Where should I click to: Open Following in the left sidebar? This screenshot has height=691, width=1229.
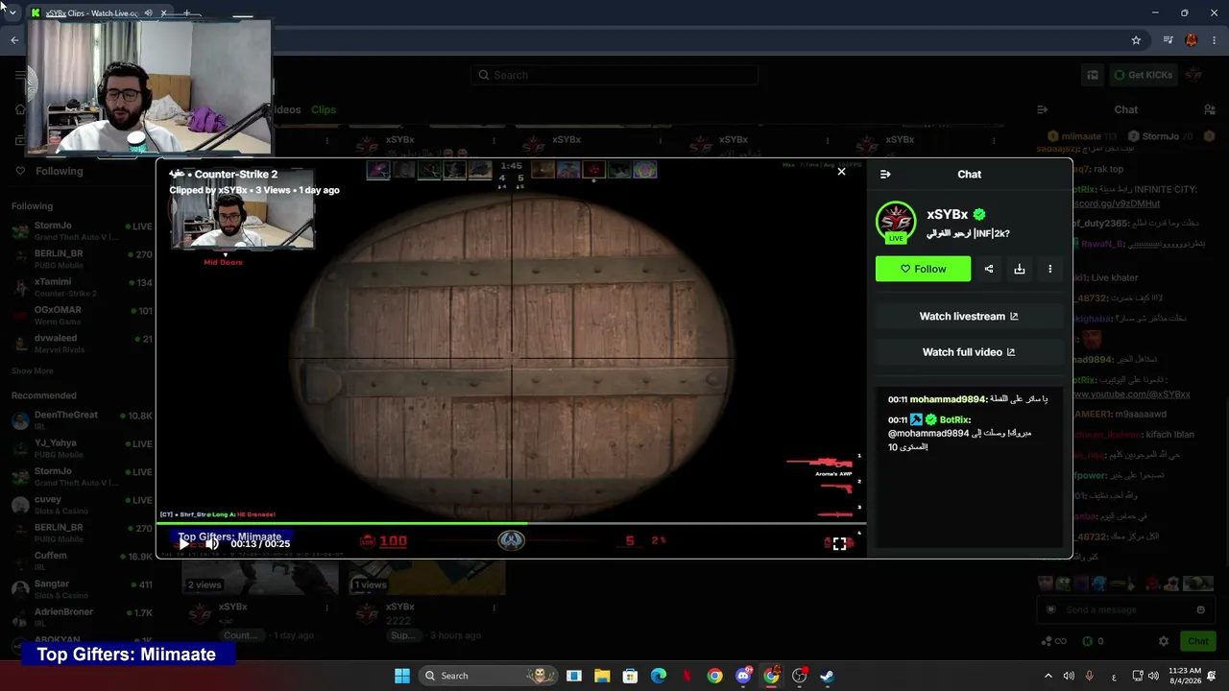pos(60,171)
